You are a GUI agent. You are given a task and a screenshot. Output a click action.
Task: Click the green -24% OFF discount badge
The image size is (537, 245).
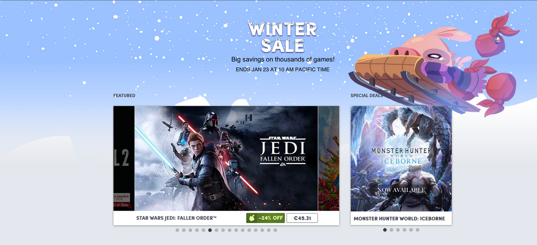click(266, 218)
